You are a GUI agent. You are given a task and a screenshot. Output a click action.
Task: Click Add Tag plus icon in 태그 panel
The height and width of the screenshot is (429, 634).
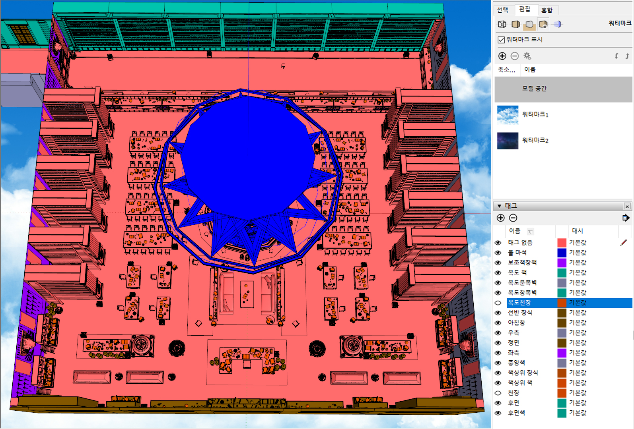tap(501, 218)
